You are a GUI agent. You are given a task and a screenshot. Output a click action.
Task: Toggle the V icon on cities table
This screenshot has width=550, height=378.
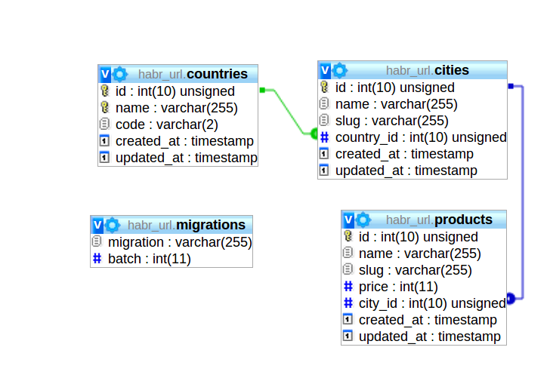(x=325, y=70)
